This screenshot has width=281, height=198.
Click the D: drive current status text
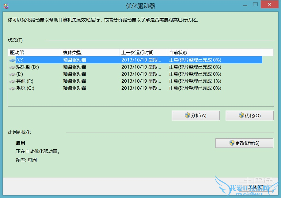(195, 67)
